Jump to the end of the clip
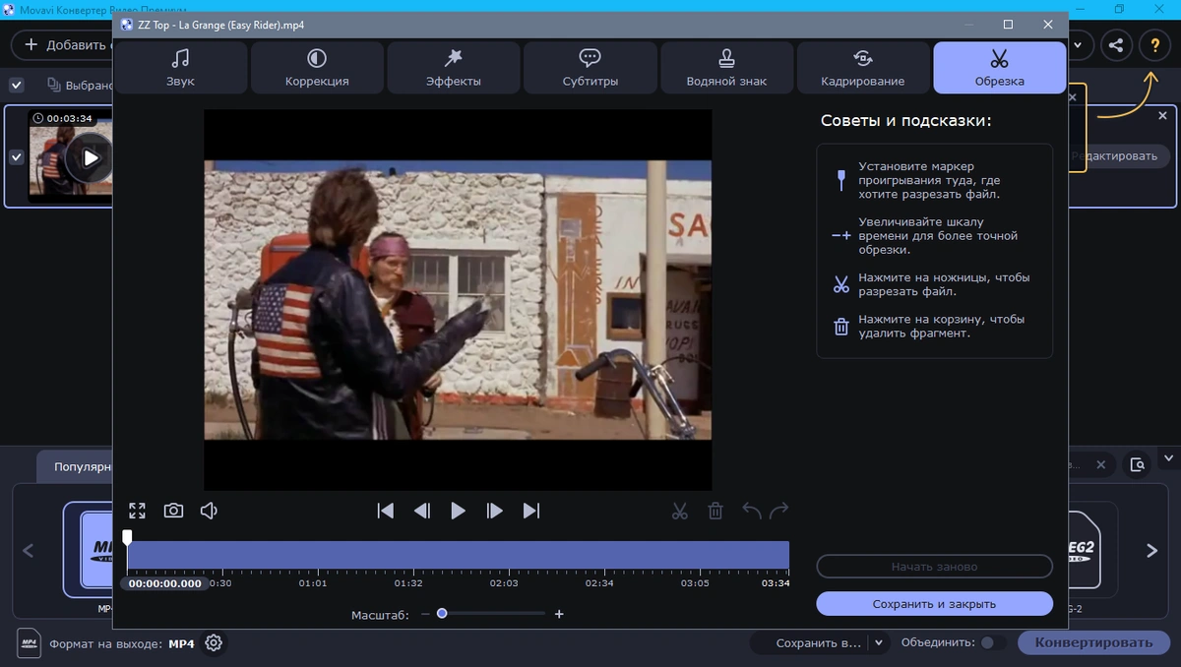 point(531,511)
